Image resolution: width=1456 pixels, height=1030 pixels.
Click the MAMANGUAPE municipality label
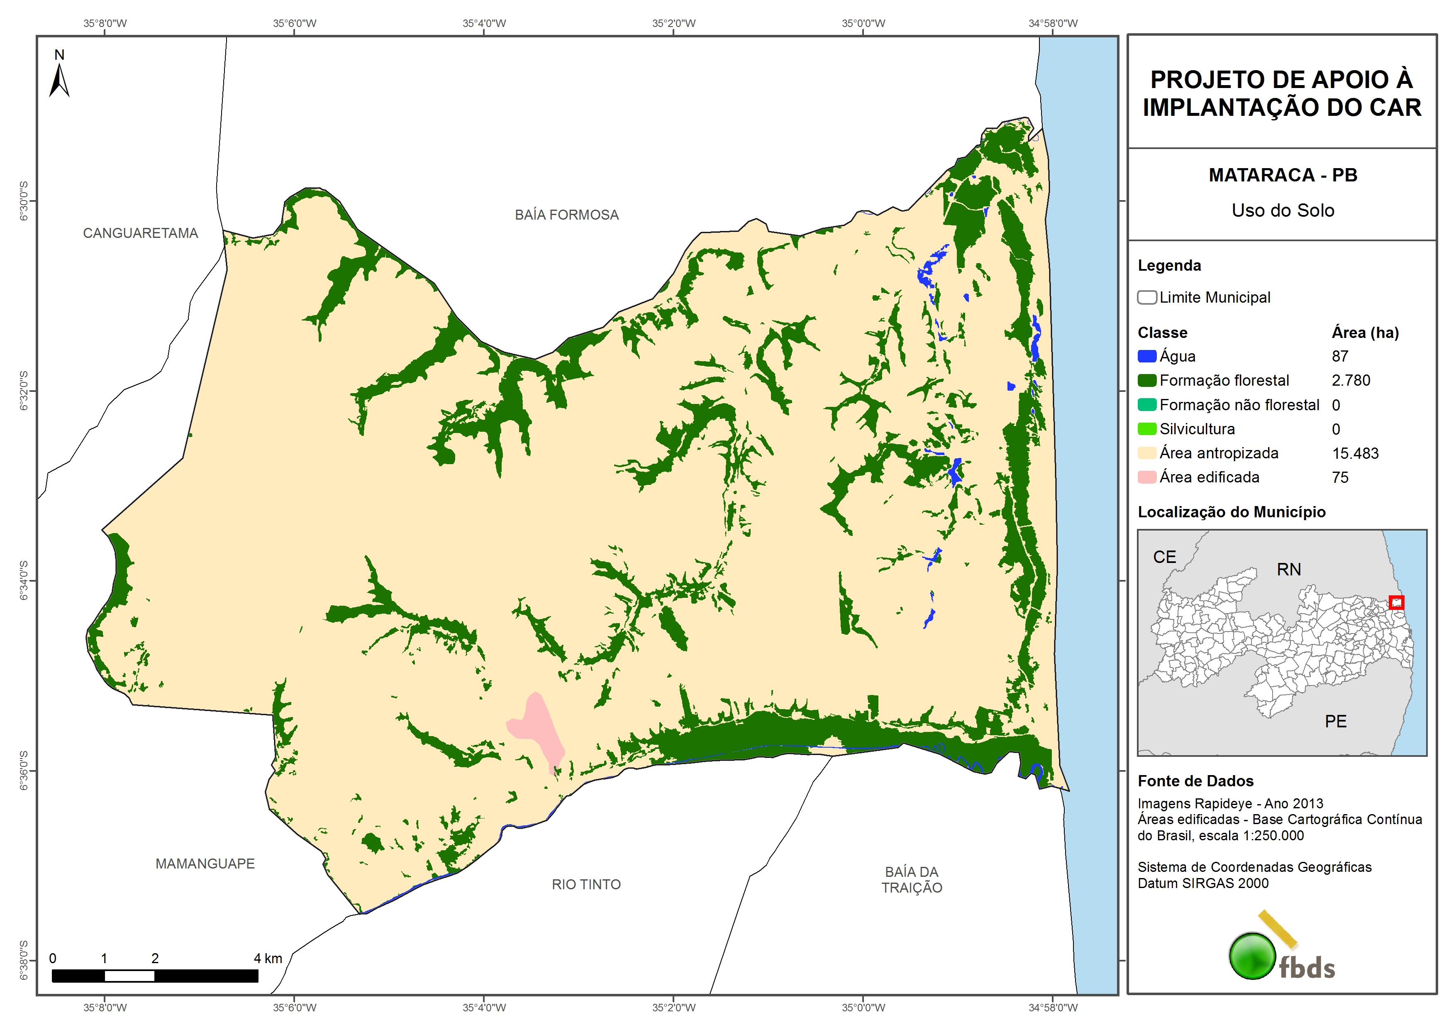tap(205, 863)
